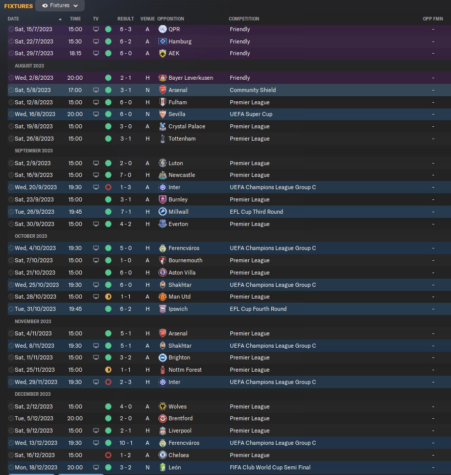Image resolution: width=451 pixels, height=475 pixels.
Task: Click the Arsenal club badge in Community Shield row
Action: pyautogui.click(x=162, y=90)
